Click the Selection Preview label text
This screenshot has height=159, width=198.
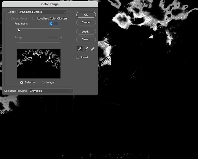pyautogui.click(x=16, y=91)
